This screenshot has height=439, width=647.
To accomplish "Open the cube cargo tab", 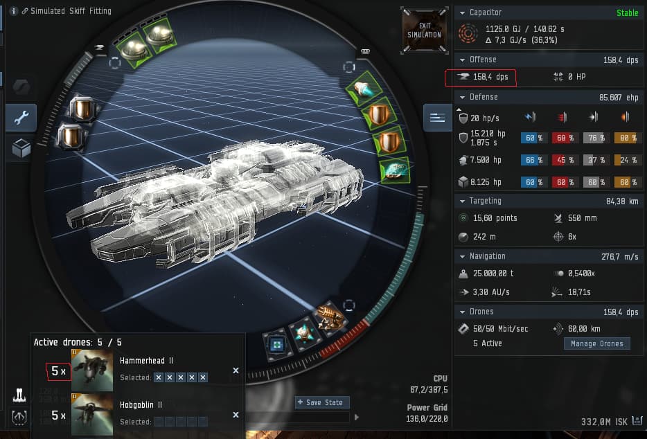I will (21, 148).
